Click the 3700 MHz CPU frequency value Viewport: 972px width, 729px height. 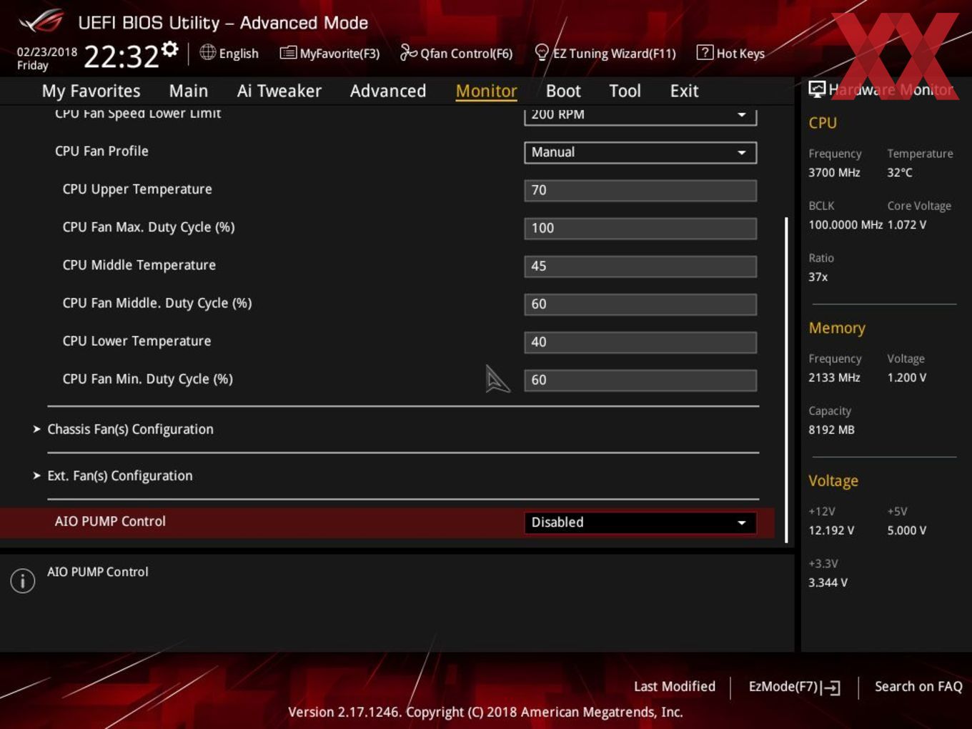834,172
